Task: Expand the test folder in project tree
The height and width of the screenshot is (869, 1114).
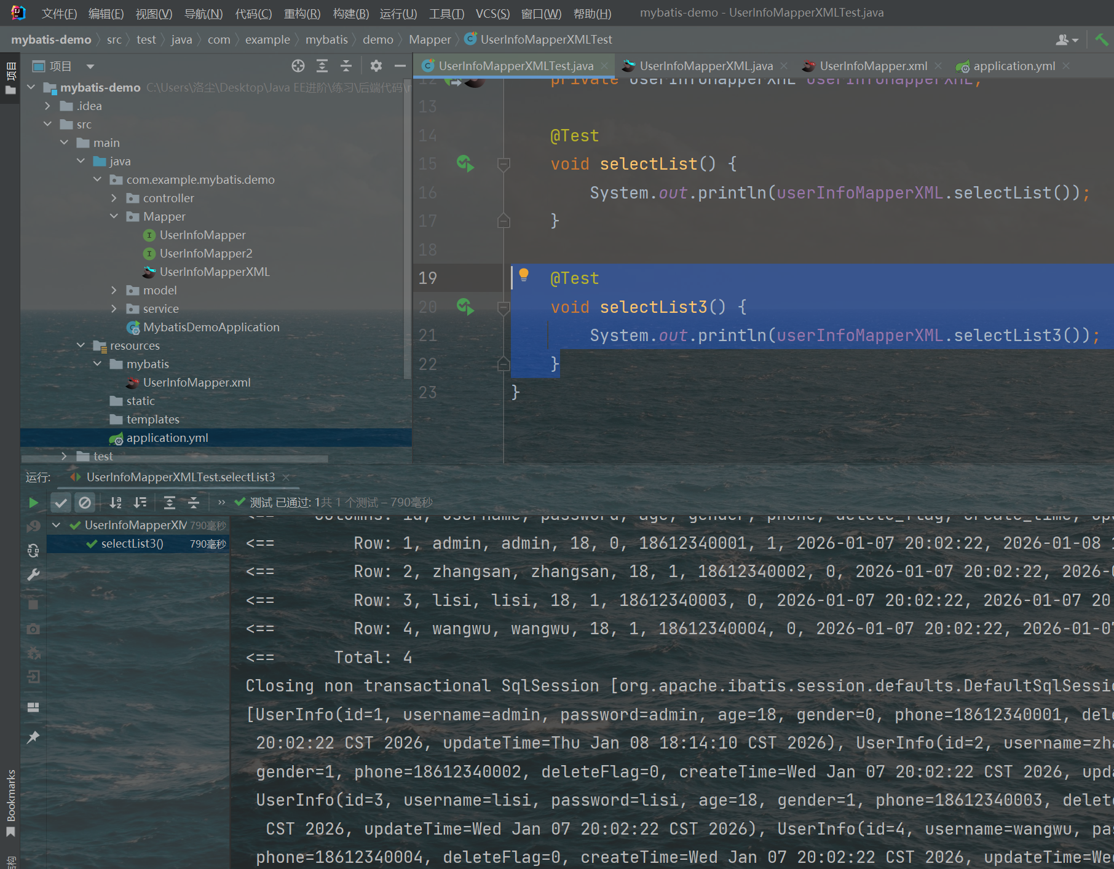Action: (64, 456)
